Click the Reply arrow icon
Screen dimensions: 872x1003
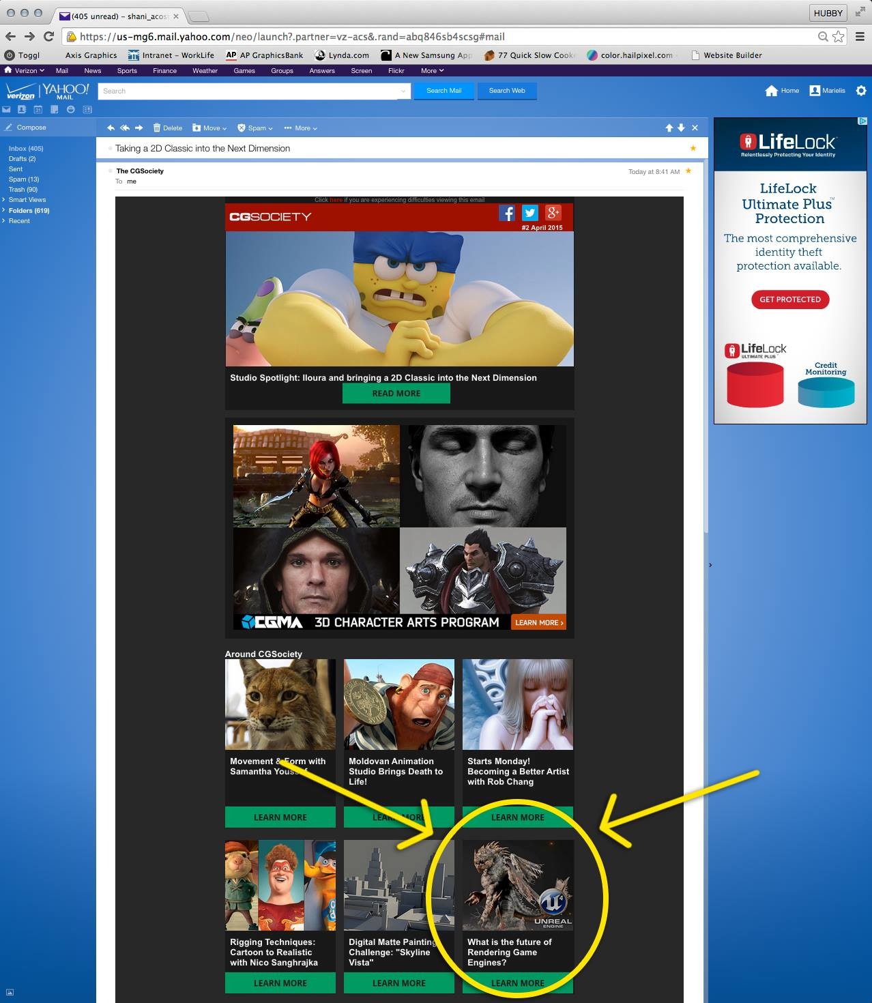coord(111,128)
